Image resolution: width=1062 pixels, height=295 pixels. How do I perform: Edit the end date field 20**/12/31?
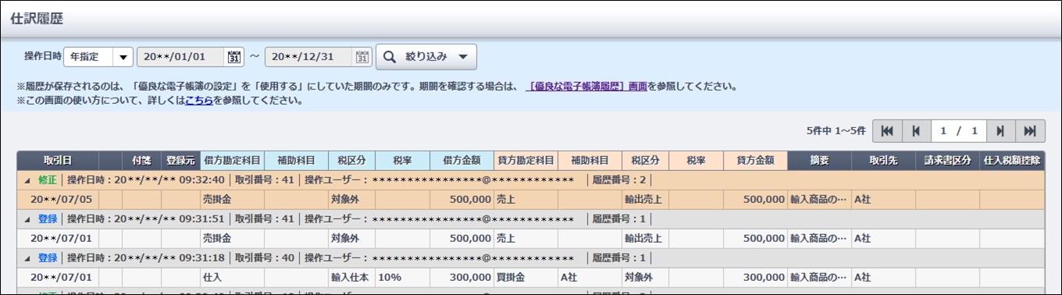pyautogui.click(x=310, y=57)
